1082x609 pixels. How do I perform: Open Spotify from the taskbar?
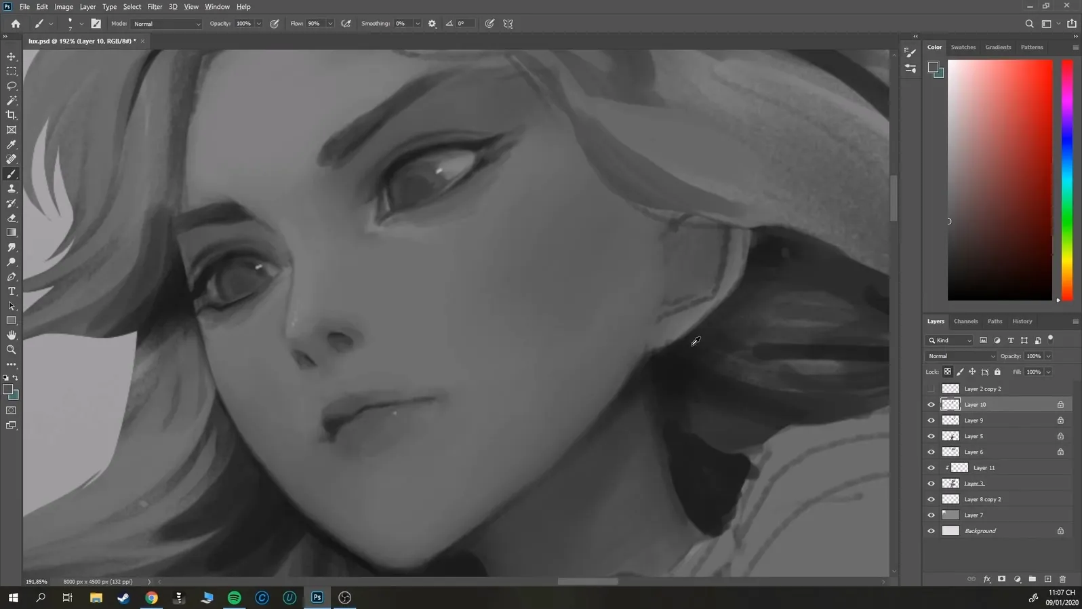(234, 597)
